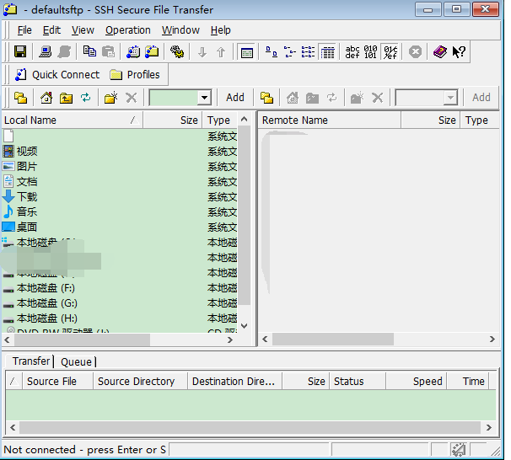Open the Help book icon
Image resolution: width=511 pixels, height=460 pixels.
(x=440, y=51)
